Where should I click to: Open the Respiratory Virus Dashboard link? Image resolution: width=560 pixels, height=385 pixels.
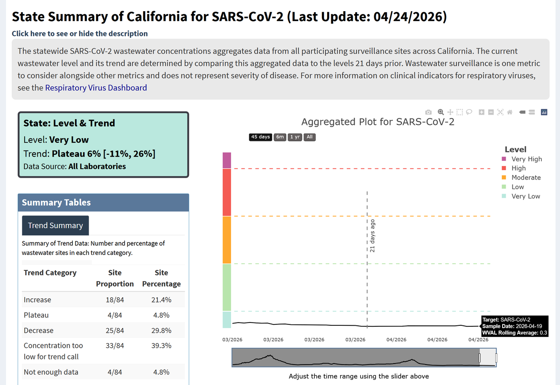[x=96, y=88]
